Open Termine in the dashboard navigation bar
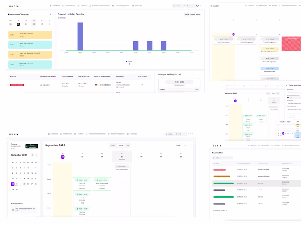Screen dimensions: 301x225 [x=82, y=6]
